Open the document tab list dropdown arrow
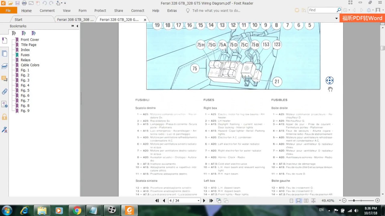 pos(336,19)
